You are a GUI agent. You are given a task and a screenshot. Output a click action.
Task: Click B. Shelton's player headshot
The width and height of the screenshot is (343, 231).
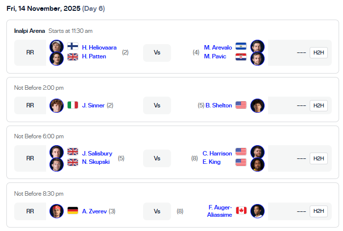pos(257,105)
